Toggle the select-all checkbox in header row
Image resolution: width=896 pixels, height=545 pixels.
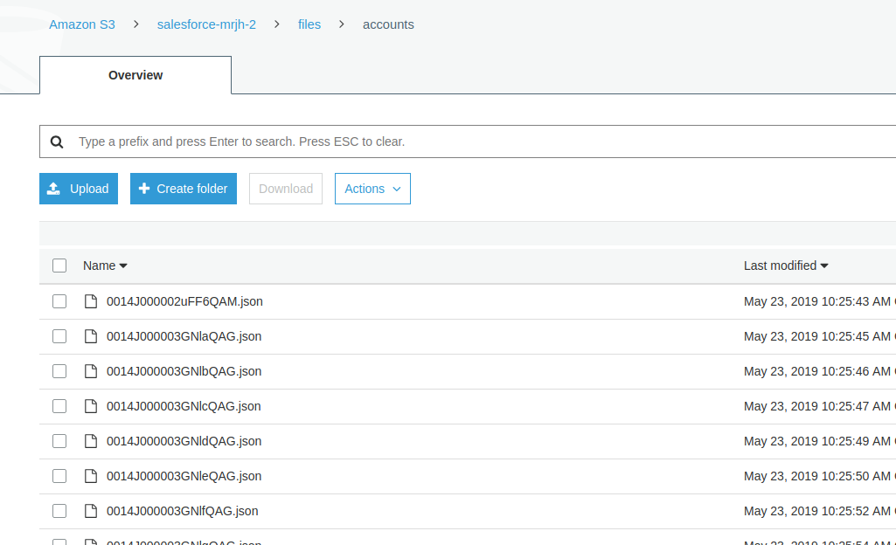59,265
